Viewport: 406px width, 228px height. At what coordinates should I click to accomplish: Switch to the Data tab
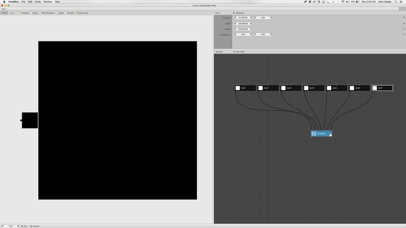coord(12,13)
